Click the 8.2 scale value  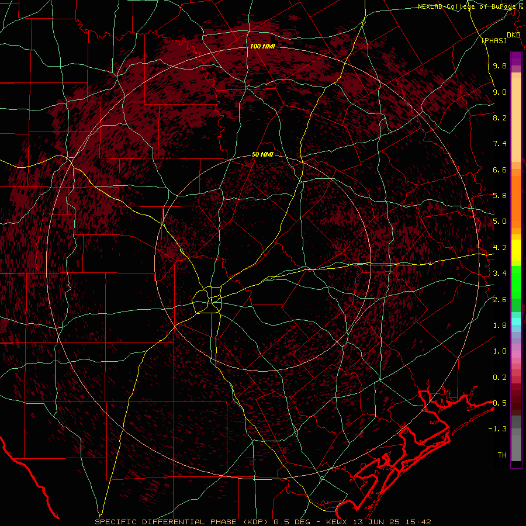point(500,117)
